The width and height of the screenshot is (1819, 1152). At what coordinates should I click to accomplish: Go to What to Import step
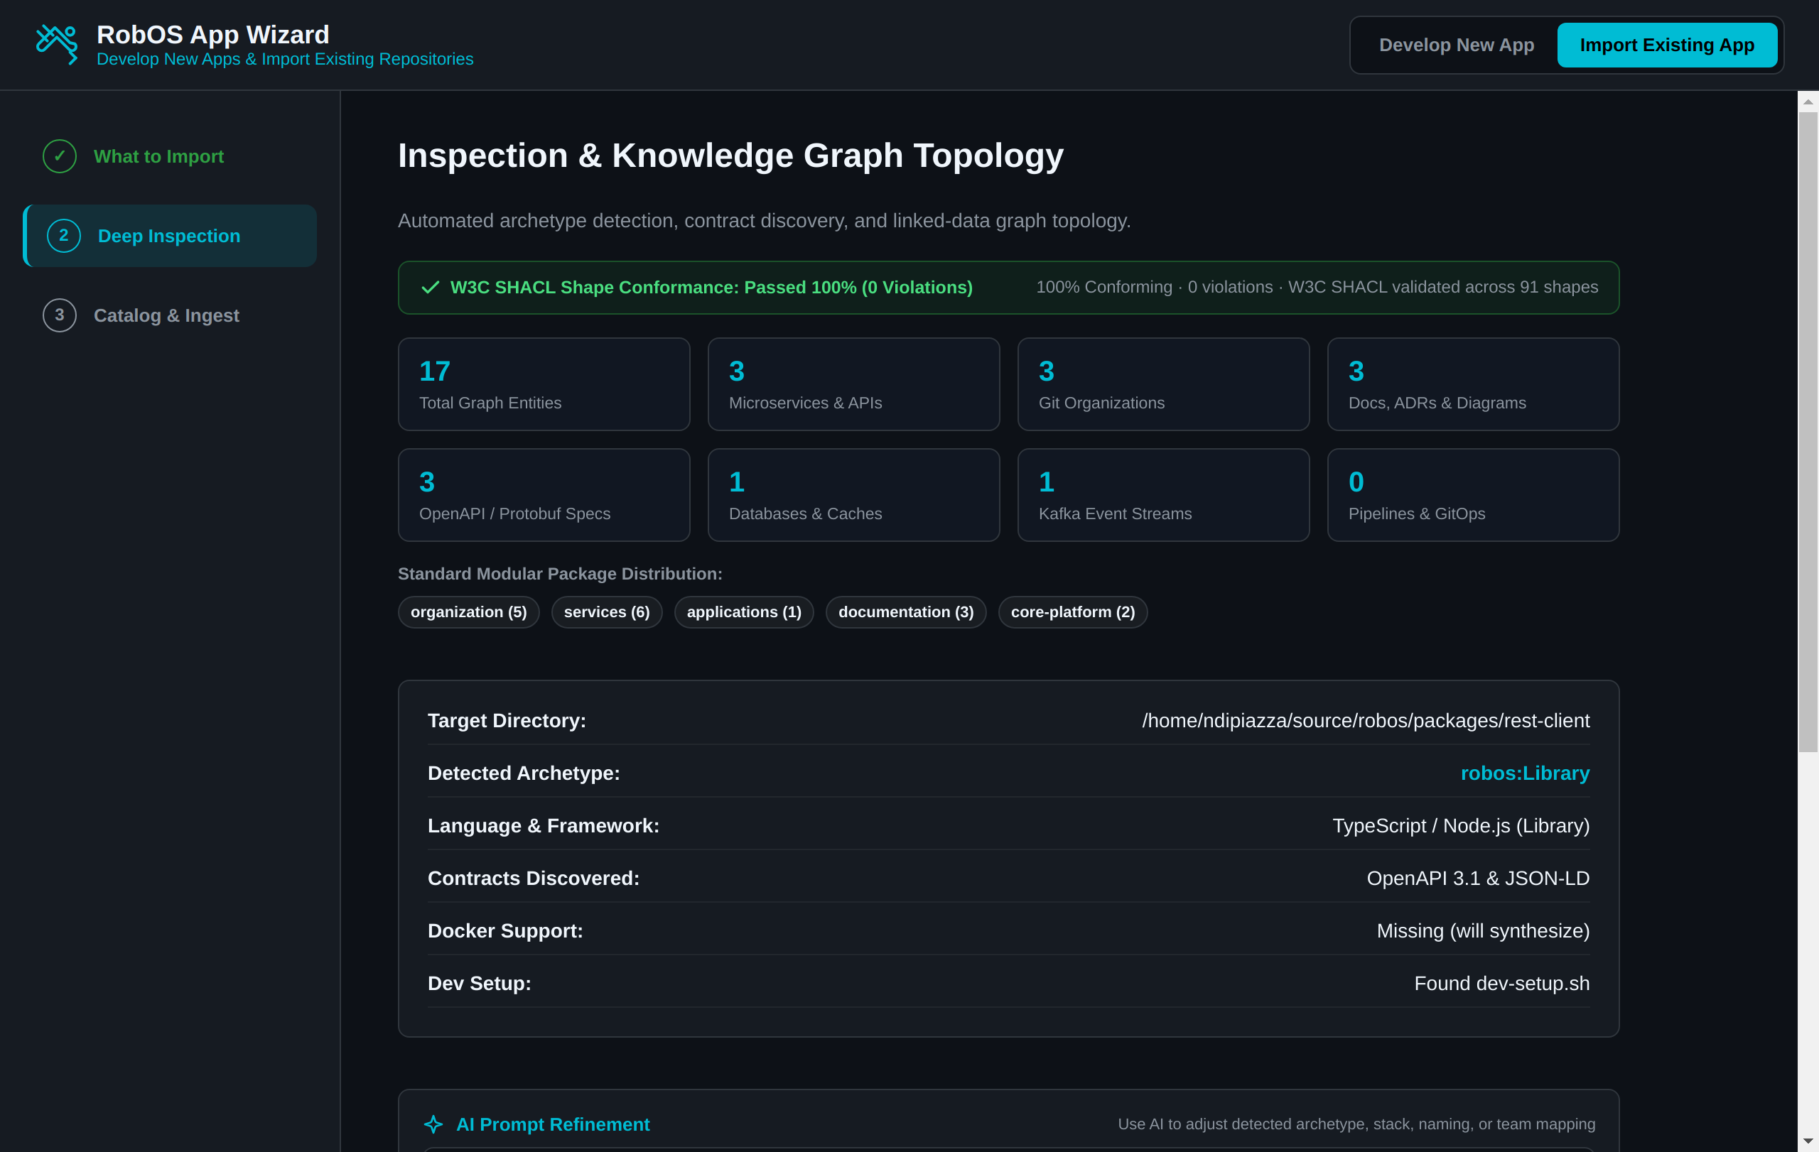(170, 156)
